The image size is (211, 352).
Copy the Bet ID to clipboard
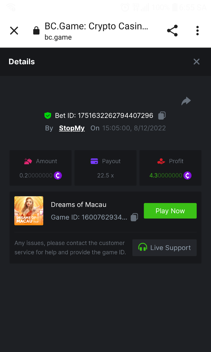(x=162, y=116)
